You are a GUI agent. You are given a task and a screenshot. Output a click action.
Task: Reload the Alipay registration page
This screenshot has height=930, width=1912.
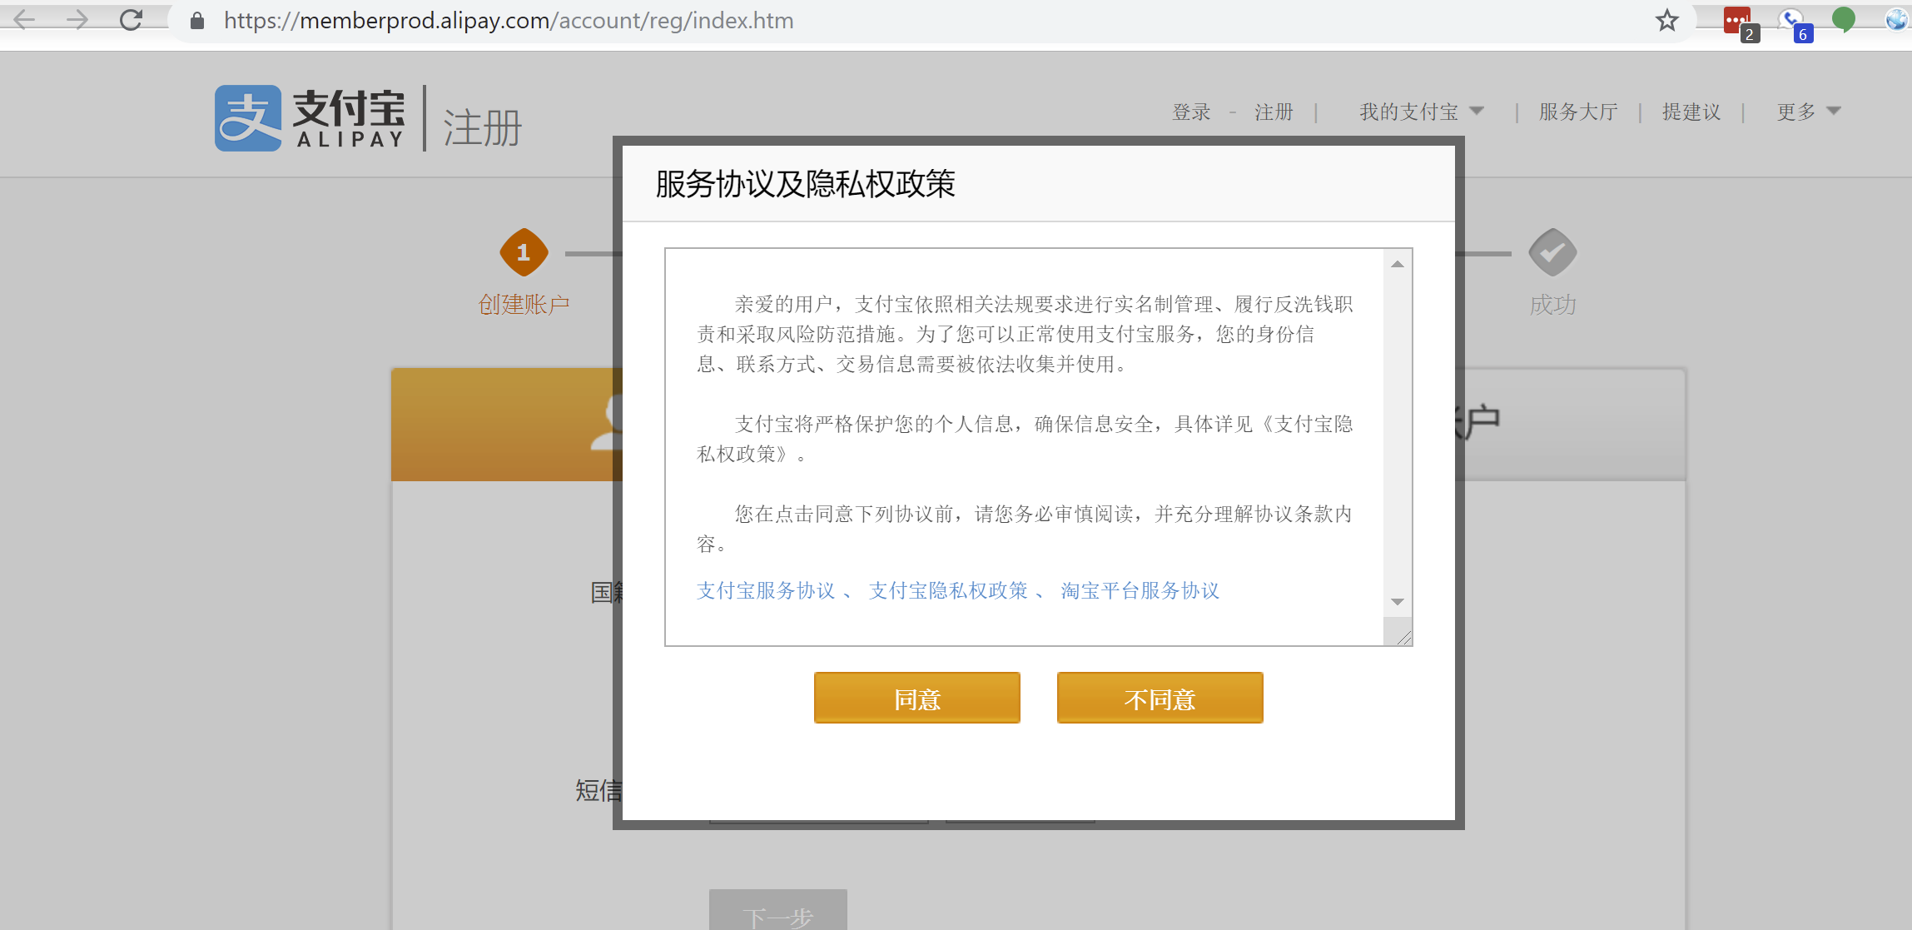click(x=131, y=19)
